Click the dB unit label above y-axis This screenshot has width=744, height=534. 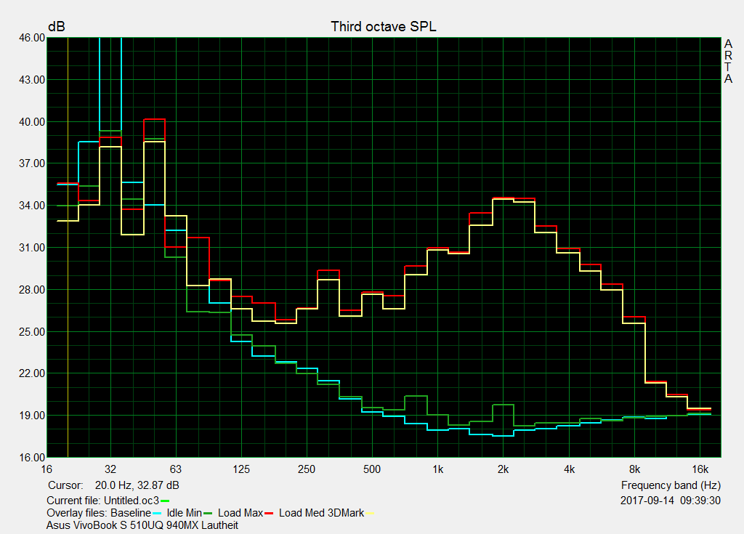click(x=56, y=26)
